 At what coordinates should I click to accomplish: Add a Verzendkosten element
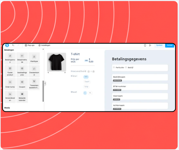[10, 97]
